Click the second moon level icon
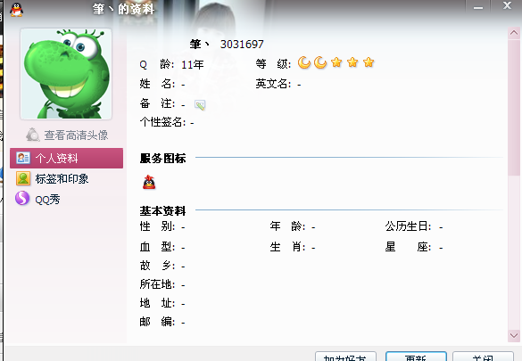The height and width of the screenshot is (361, 522). pos(320,62)
